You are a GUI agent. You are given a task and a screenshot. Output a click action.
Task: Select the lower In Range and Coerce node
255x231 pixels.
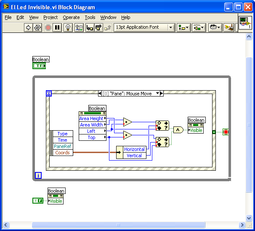pos(162,142)
